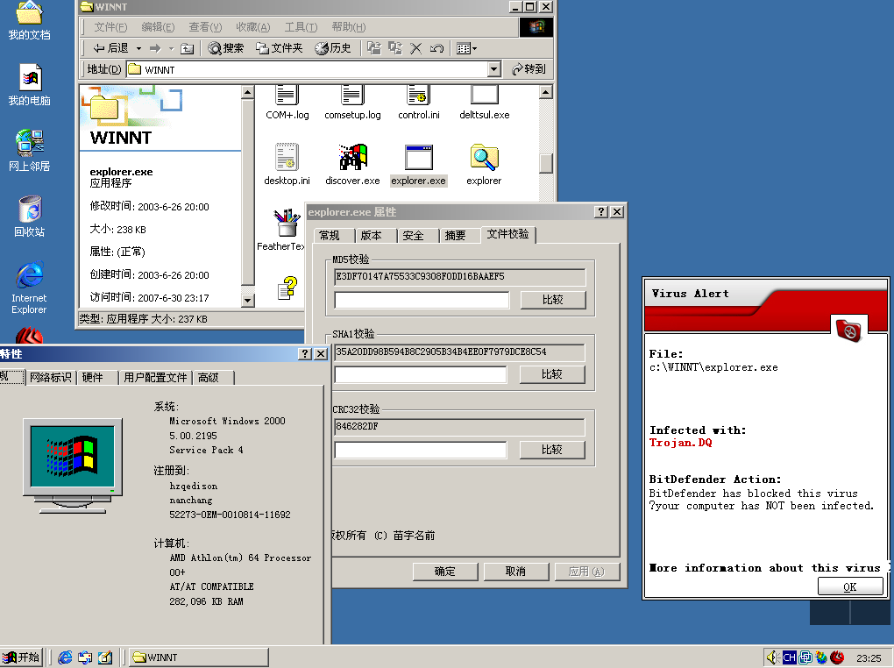The image size is (894, 668).
Task: Click the MD5 comparison input field
Action: point(422,300)
